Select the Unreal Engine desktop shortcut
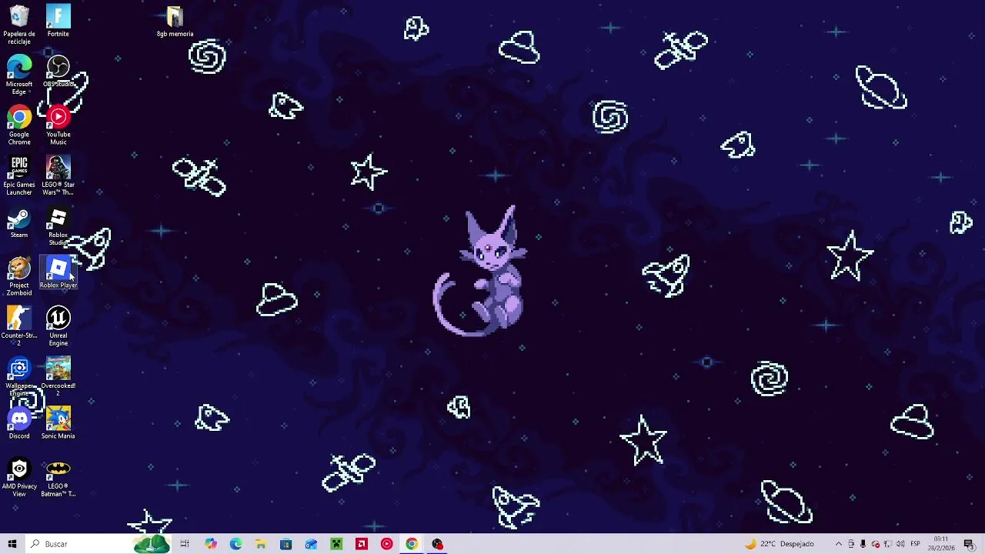The width and height of the screenshot is (985, 554). [58, 327]
